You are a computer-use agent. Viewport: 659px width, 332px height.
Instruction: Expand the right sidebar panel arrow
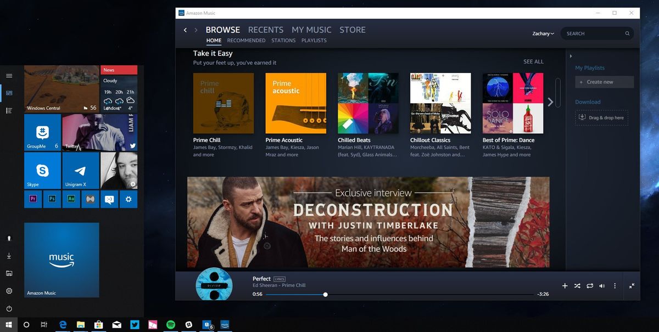click(571, 55)
